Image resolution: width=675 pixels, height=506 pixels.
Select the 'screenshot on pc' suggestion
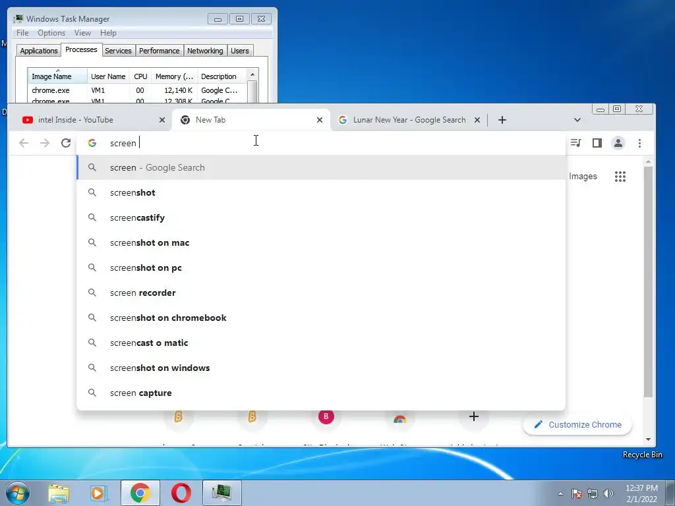pyautogui.click(x=321, y=267)
